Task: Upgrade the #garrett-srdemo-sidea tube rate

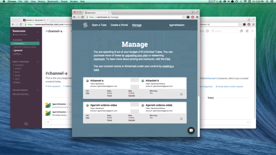Action: (131, 120)
